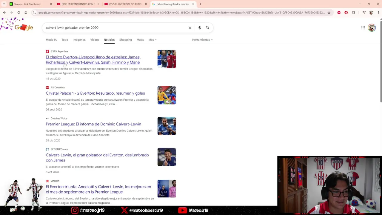Clear the Google search box

pyautogui.click(x=190, y=27)
